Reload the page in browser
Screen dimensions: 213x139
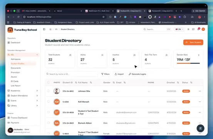pyautogui.click(x=18, y=17)
